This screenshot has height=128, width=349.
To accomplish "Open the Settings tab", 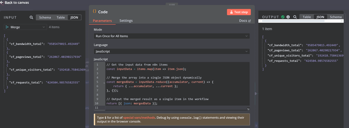I will pos(126,21).
